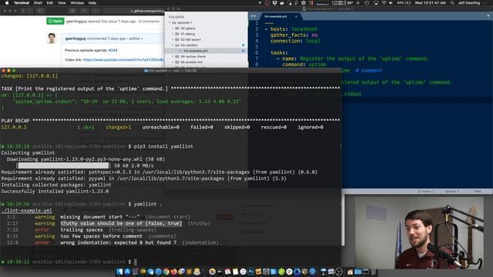This screenshot has height=277, width=493.
Task: Open Google Chrome from the dock
Action: [166, 272]
